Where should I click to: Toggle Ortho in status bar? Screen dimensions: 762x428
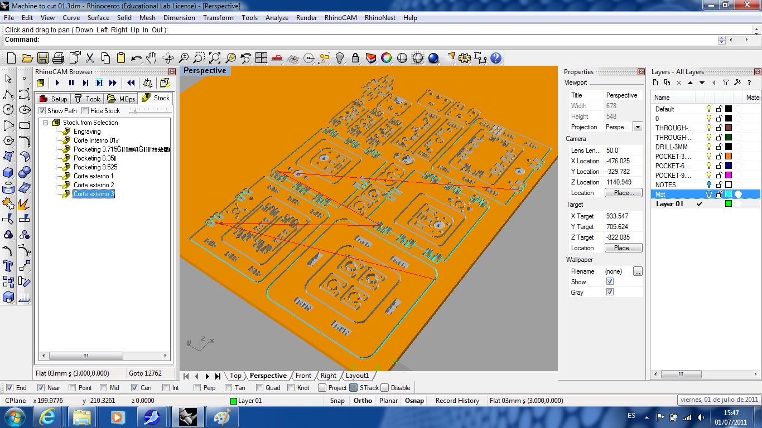(x=363, y=401)
